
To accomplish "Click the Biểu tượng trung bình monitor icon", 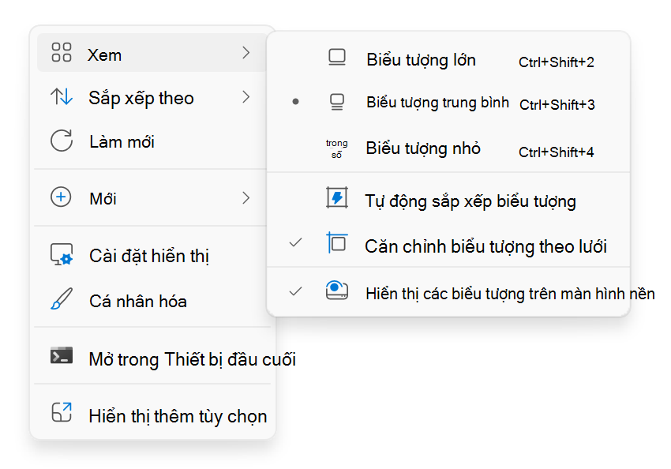I will coord(337,102).
